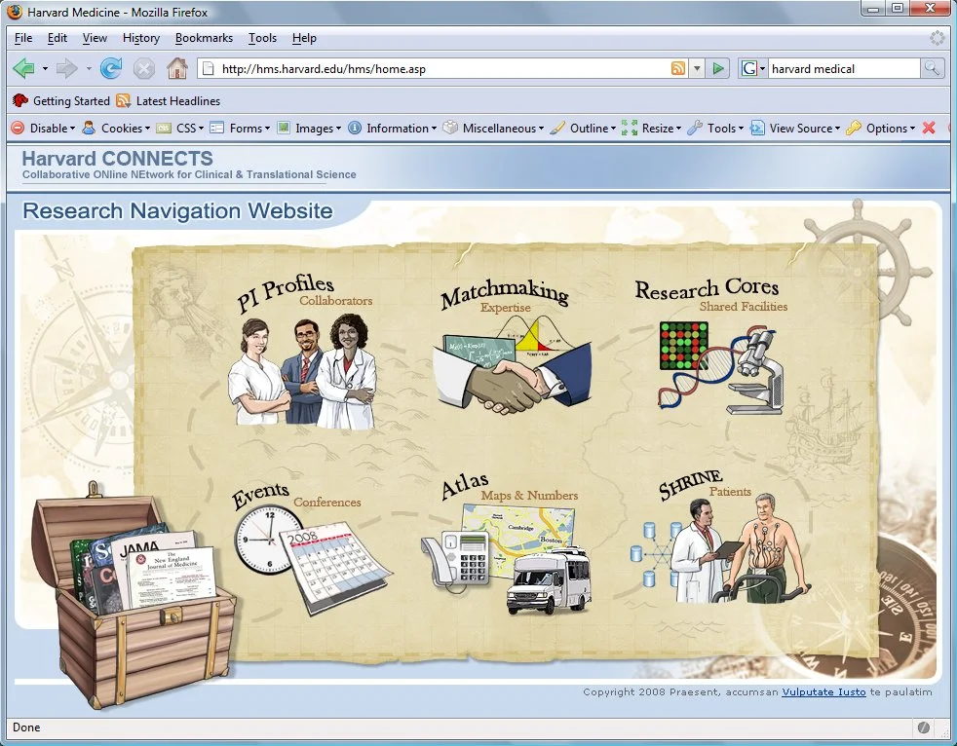Open the Google search engine selector
957x746 pixels.
(753, 68)
